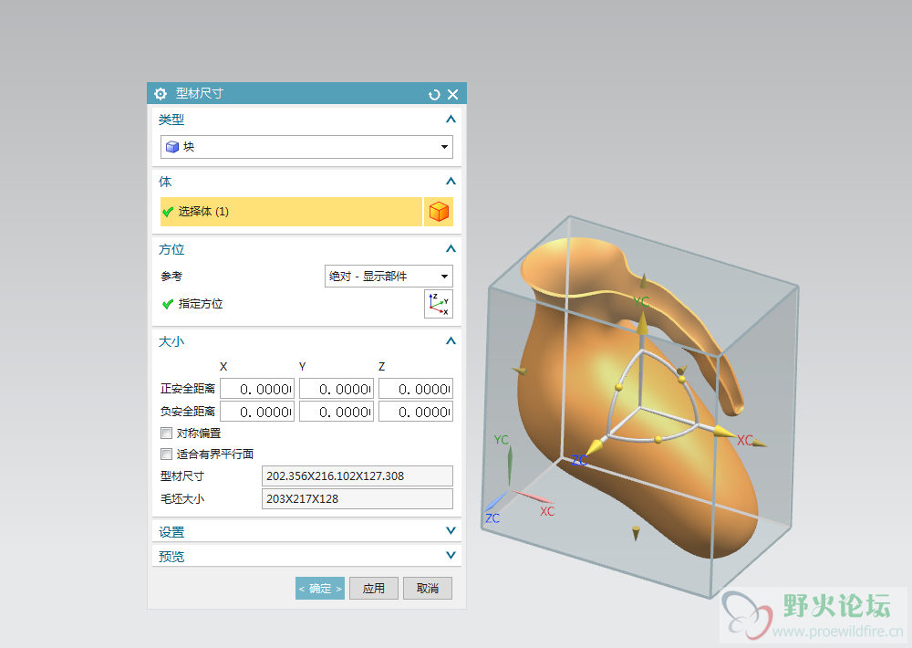This screenshot has width=912, height=648.
Task: Click the 正安全距离 Y input field
Action: point(337,389)
